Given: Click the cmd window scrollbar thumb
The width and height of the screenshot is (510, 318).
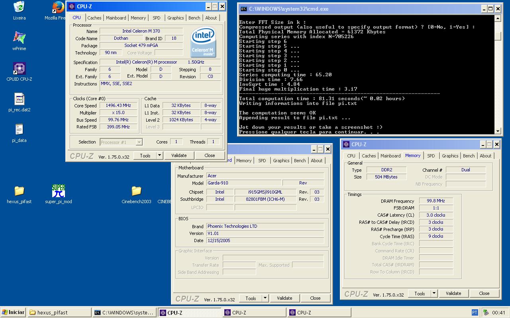Looking at the screenshot, I should pyautogui.click(x=498, y=36).
